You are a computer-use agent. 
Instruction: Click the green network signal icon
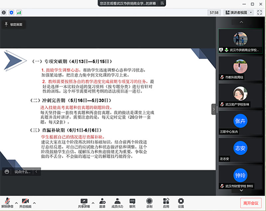pyautogui.click(x=19, y=12)
